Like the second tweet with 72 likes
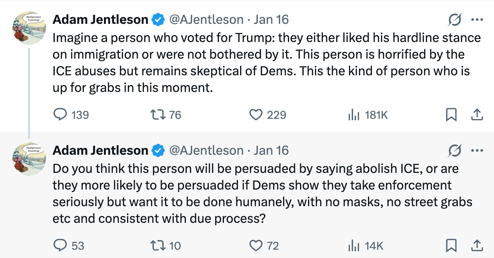This screenshot has width=494, height=258. [256, 246]
